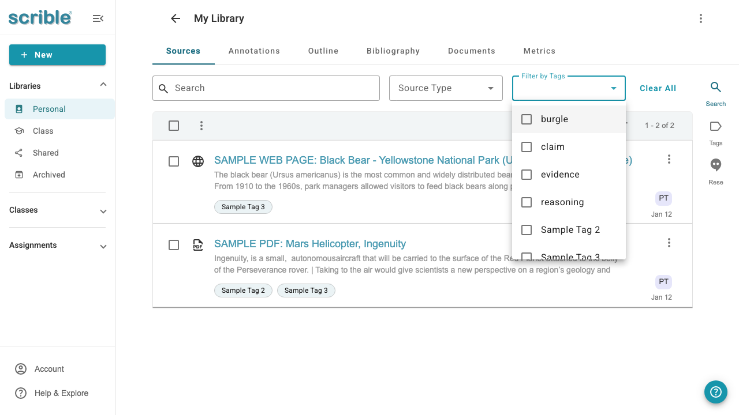739x415 pixels.
Task: Open Help & Explore in the sidebar
Action: [x=51, y=393]
